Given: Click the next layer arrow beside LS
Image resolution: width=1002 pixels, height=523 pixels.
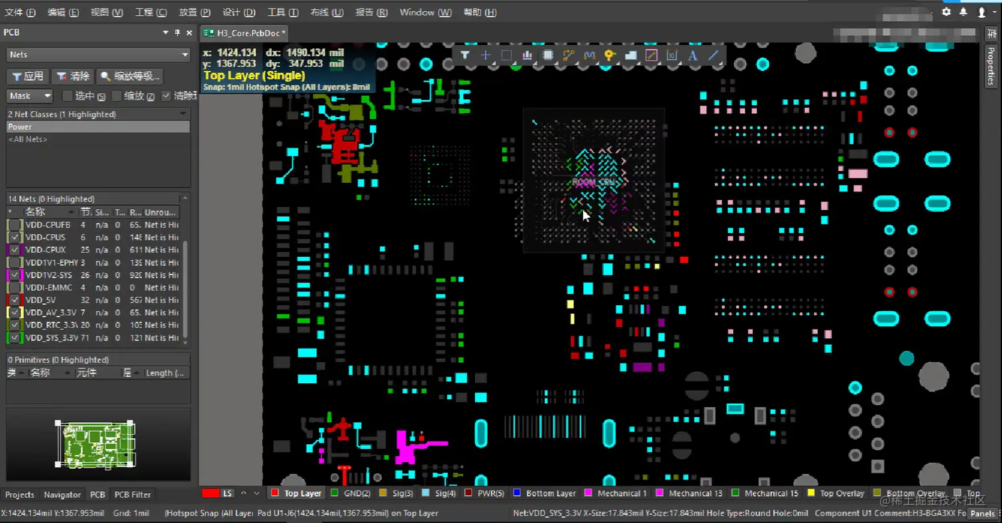Looking at the screenshot, I should (x=257, y=493).
